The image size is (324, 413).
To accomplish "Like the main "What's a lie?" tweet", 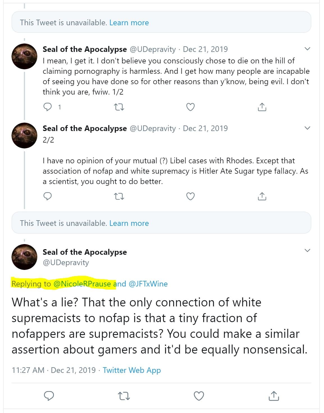I will (199, 396).
